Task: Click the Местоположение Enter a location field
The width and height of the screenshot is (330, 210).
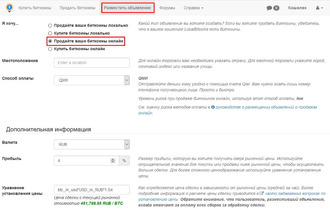Action: coord(92,63)
